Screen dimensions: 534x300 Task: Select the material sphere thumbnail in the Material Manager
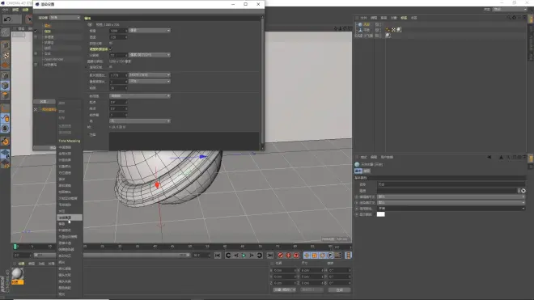pyautogui.click(x=18, y=274)
